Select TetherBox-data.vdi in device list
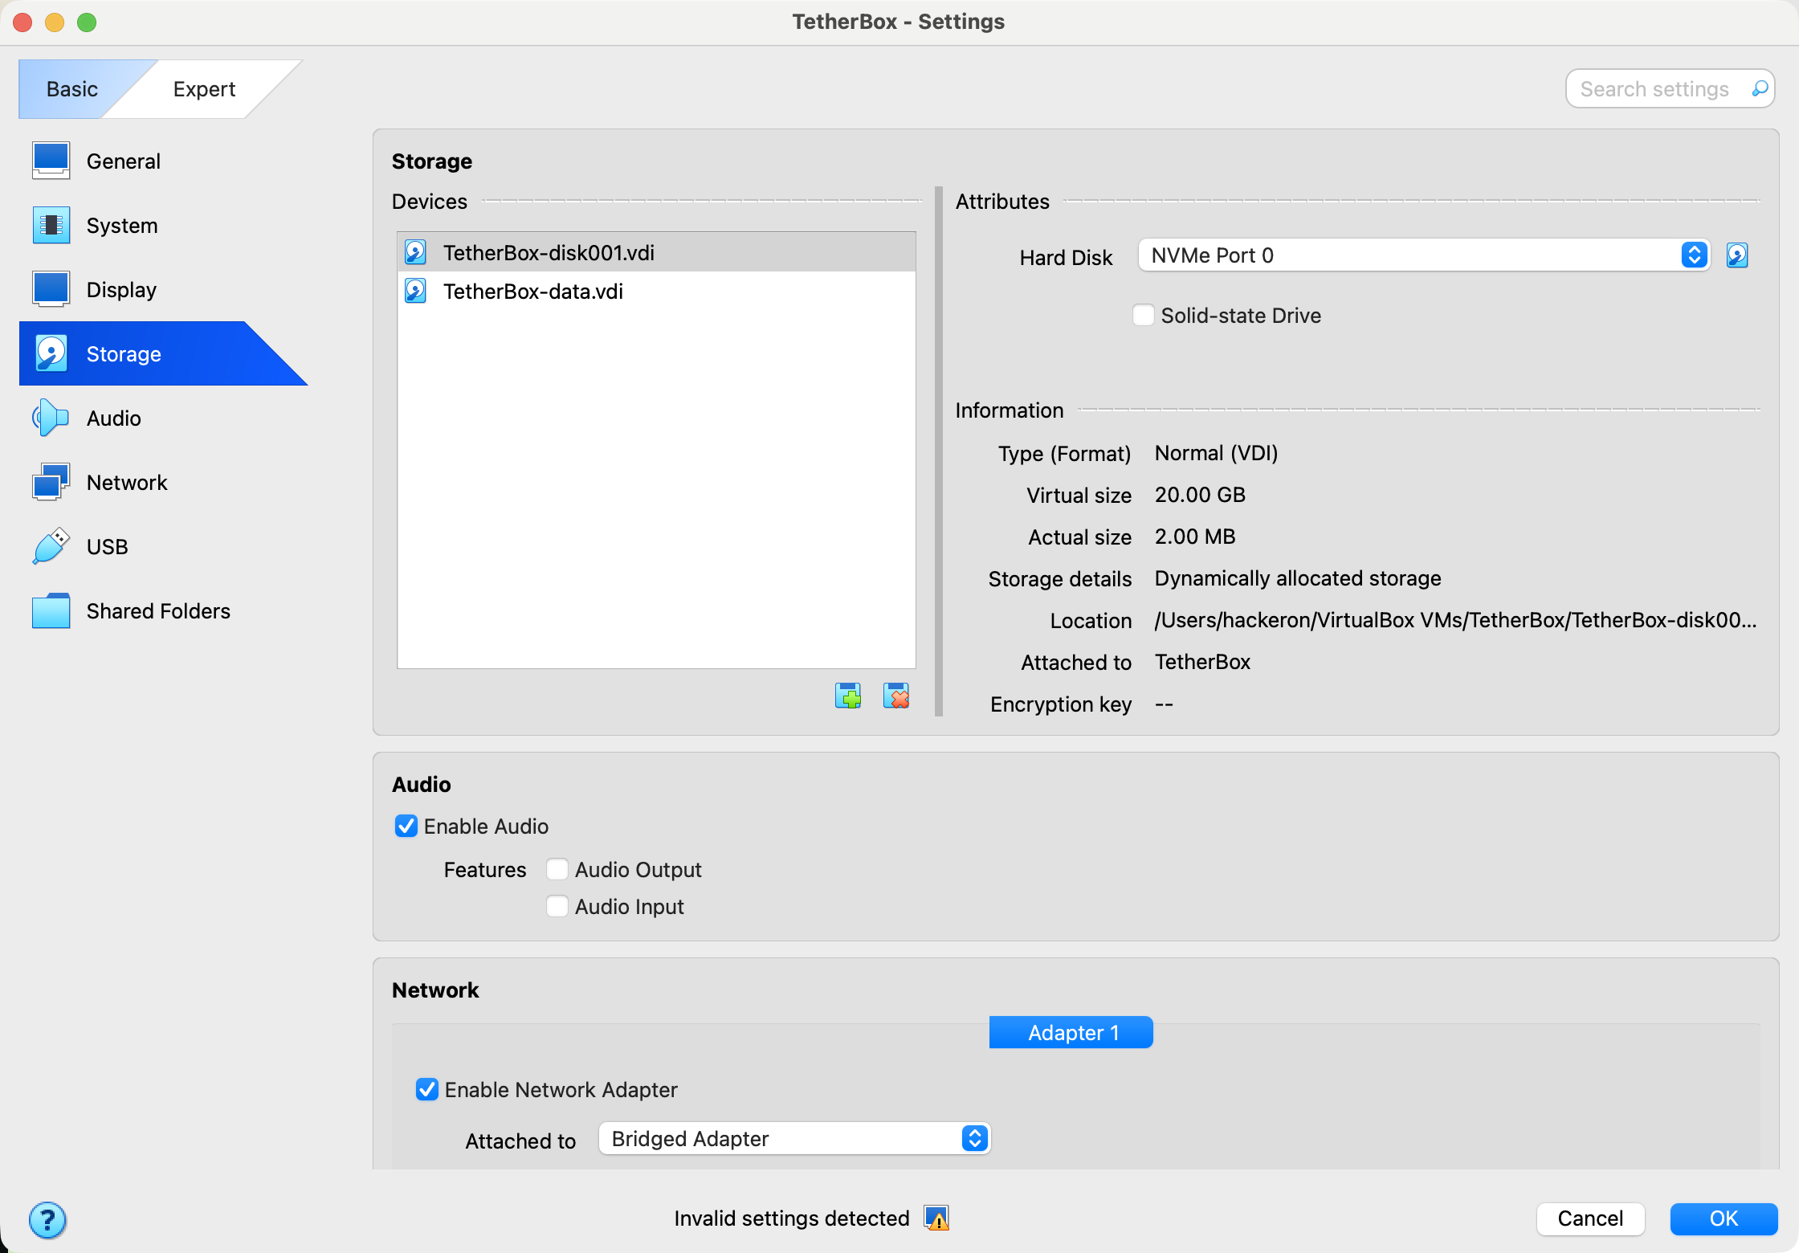This screenshot has width=1799, height=1253. pos(656,291)
